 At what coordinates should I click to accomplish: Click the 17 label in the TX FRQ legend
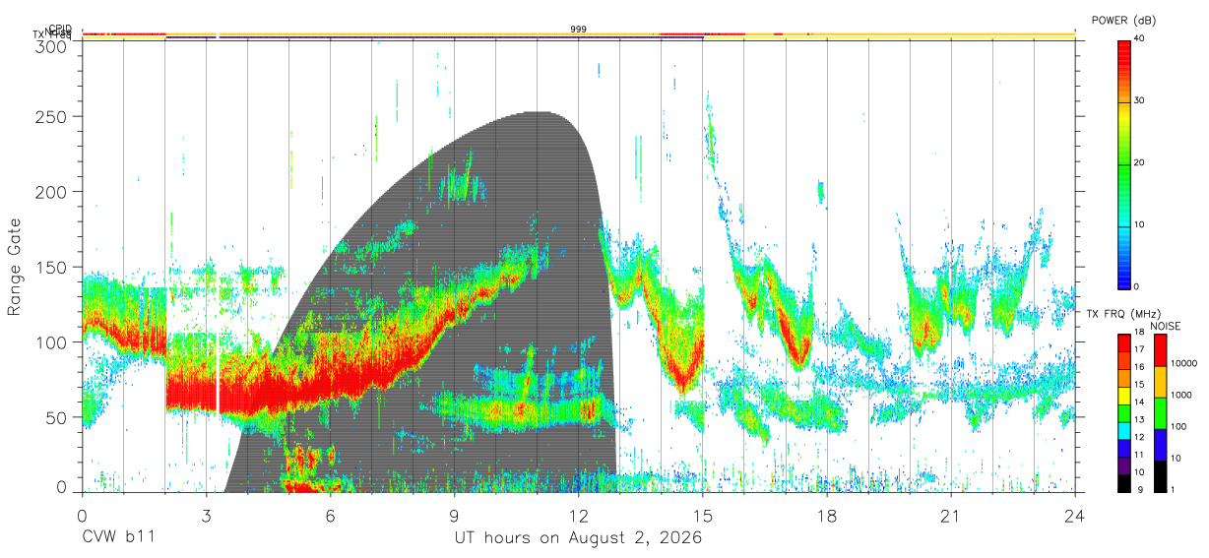point(1140,349)
